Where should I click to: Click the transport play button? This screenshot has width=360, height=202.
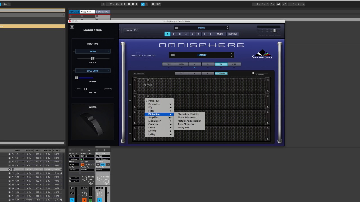(125, 4)
